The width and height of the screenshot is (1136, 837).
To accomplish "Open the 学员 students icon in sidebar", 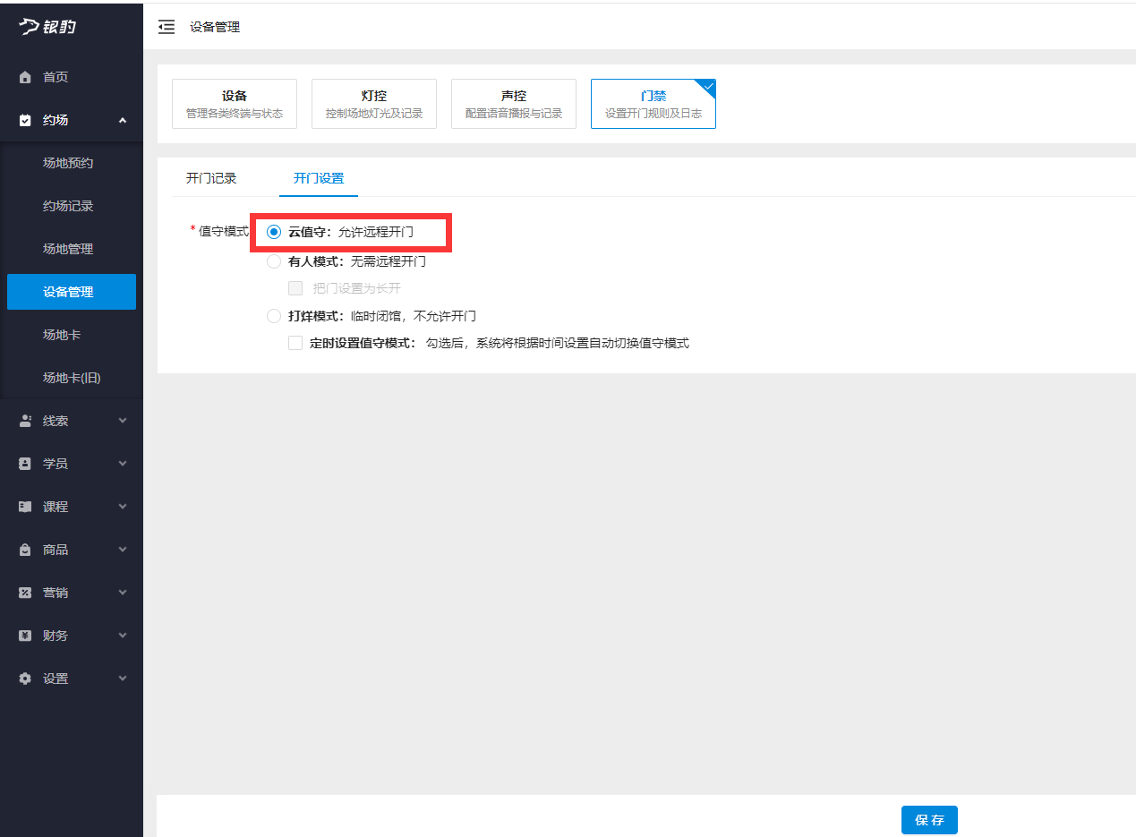I will [26, 463].
